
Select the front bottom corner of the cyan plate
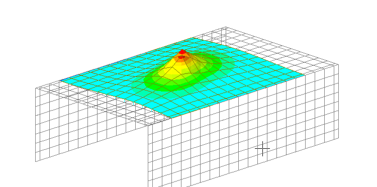click(171, 118)
